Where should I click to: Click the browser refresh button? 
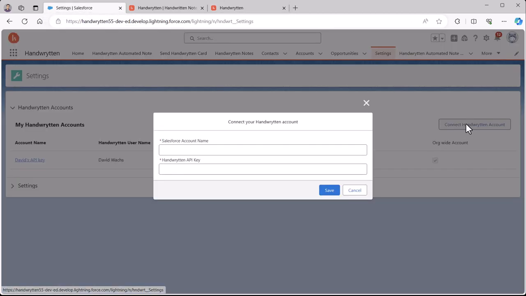pos(25,21)
